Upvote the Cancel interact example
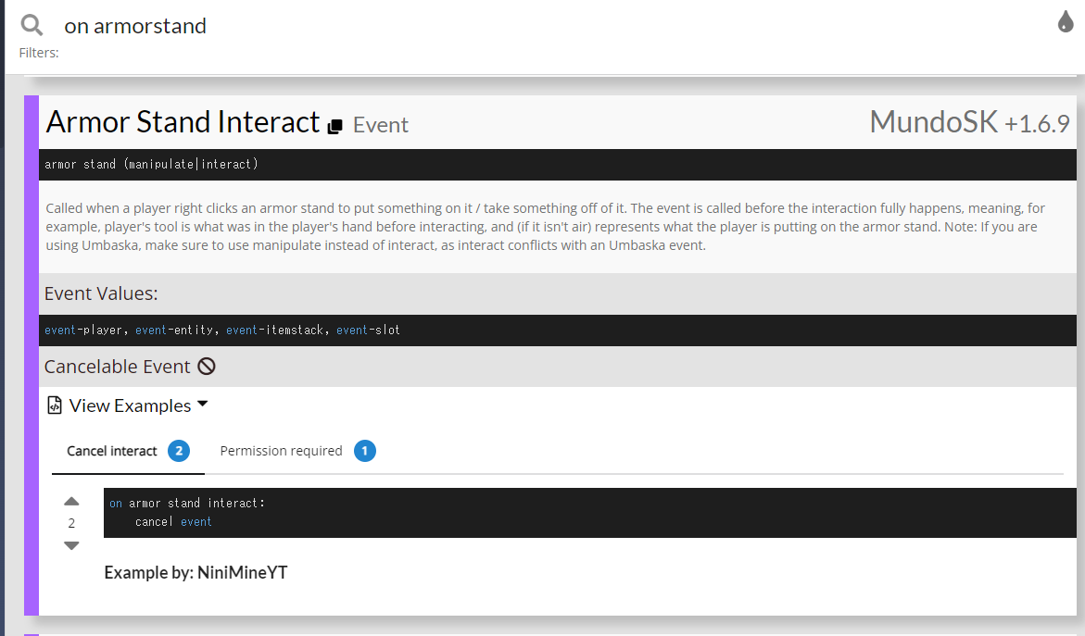This screenshot has width=1085, height=636. [x=71, y=502]
